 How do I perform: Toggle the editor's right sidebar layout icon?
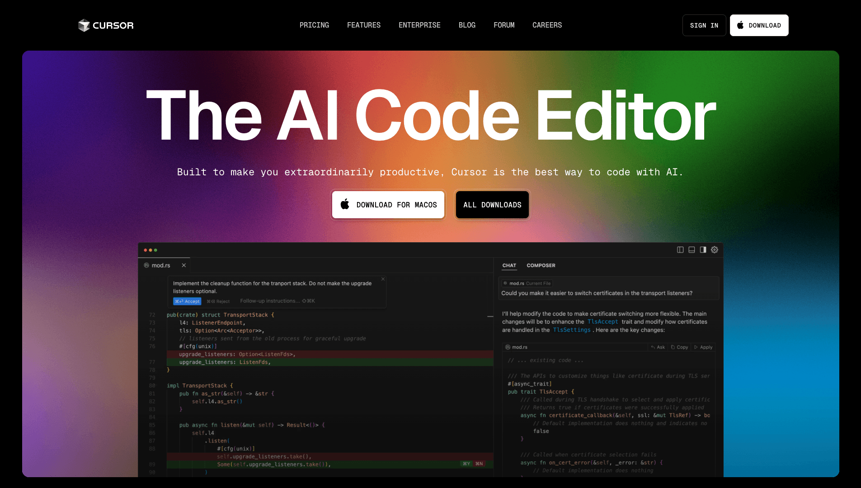coord(703,250)
